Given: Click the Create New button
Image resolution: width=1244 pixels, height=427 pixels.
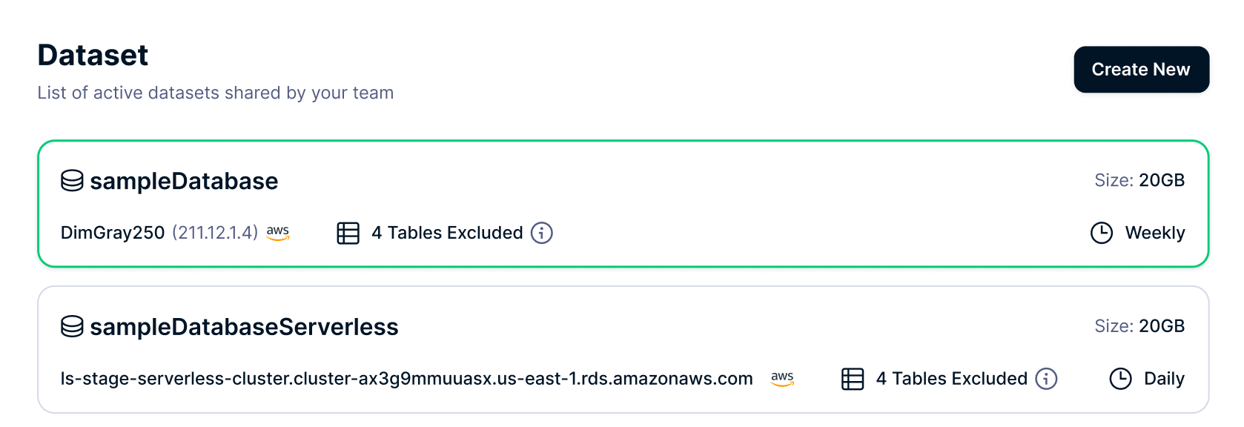Looking at the screenshot, I should pyautogui.click(x=1140, y=70).
